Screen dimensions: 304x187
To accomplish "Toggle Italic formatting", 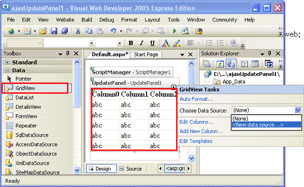I will (x=142, y=43).
